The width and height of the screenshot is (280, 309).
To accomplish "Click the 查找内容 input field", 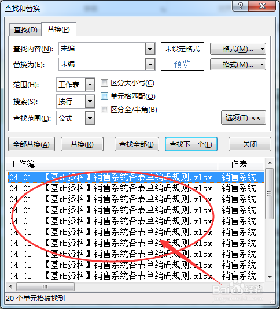I will pos(102,49).
